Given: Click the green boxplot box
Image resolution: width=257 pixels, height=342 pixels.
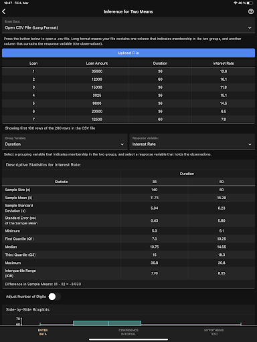Looking at the screenshot, I should point(107,323).
